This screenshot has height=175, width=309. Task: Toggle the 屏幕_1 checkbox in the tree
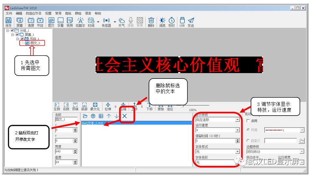[x=17, y=35]
